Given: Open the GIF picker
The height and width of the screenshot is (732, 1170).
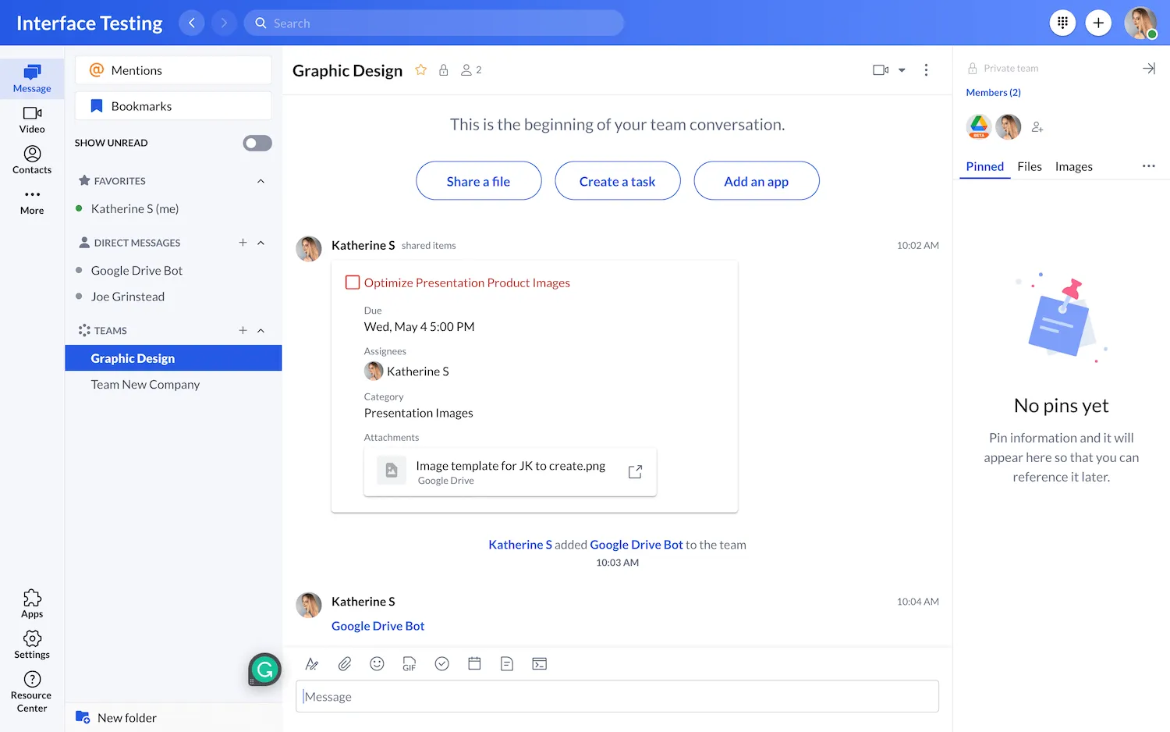Looking at the screenshot, I should click(x=409, y=664).
